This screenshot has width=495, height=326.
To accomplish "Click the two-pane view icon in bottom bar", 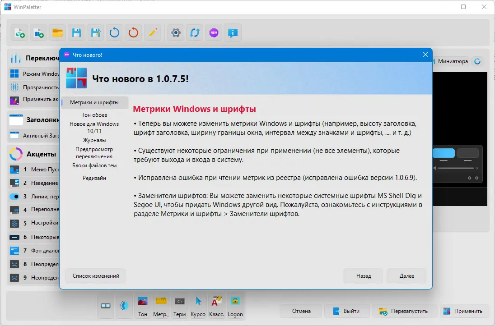I will [x=105, y=306].
